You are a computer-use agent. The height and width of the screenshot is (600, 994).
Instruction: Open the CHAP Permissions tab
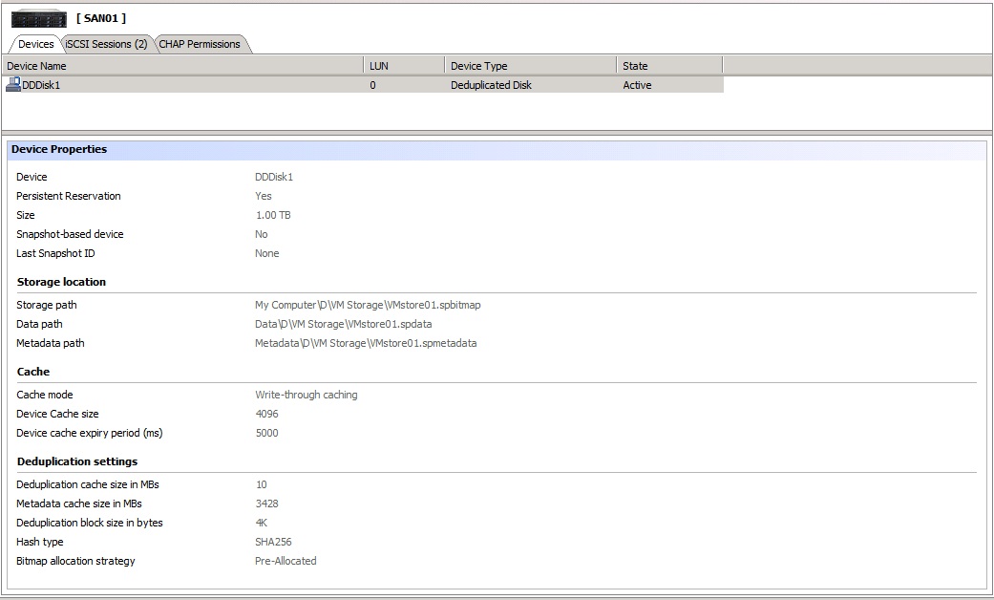click(199, 44)
